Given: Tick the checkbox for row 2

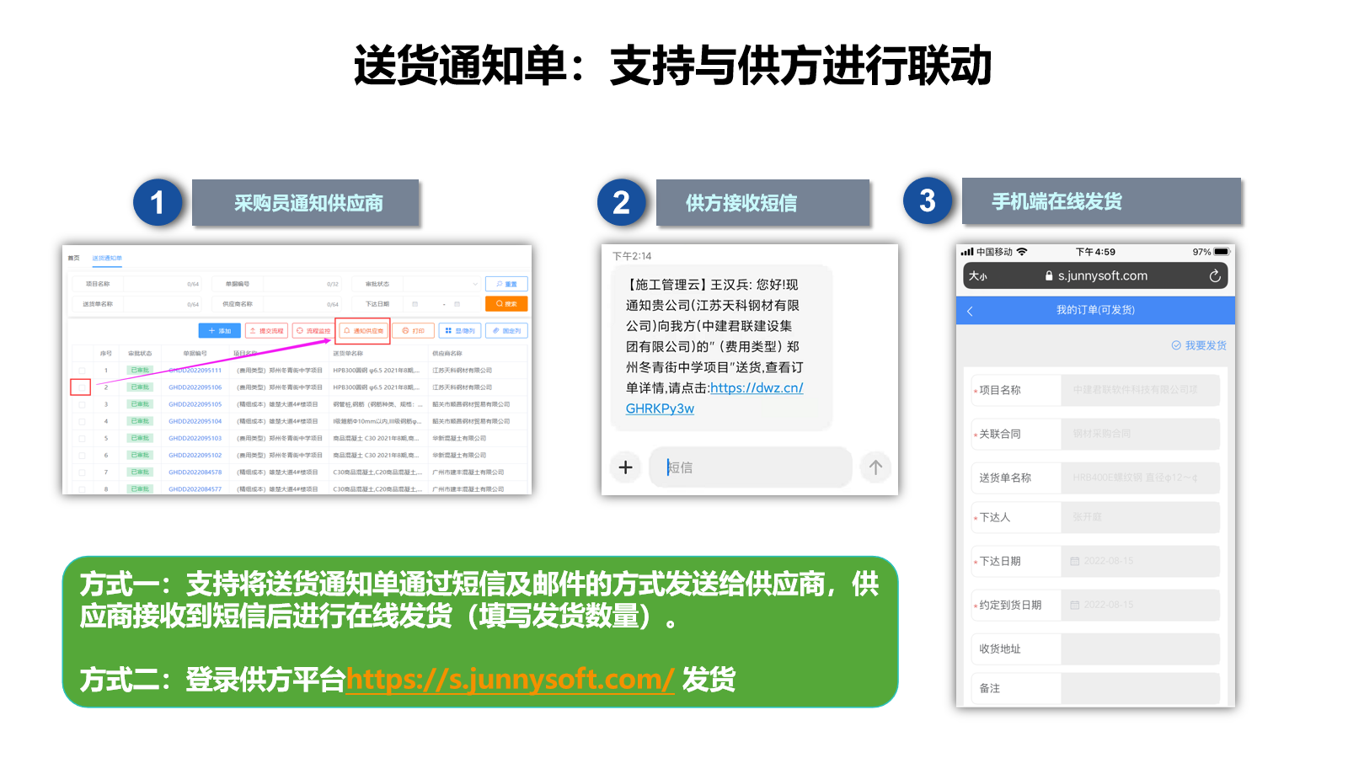Looking at the screenshot, I should point(81,387).
